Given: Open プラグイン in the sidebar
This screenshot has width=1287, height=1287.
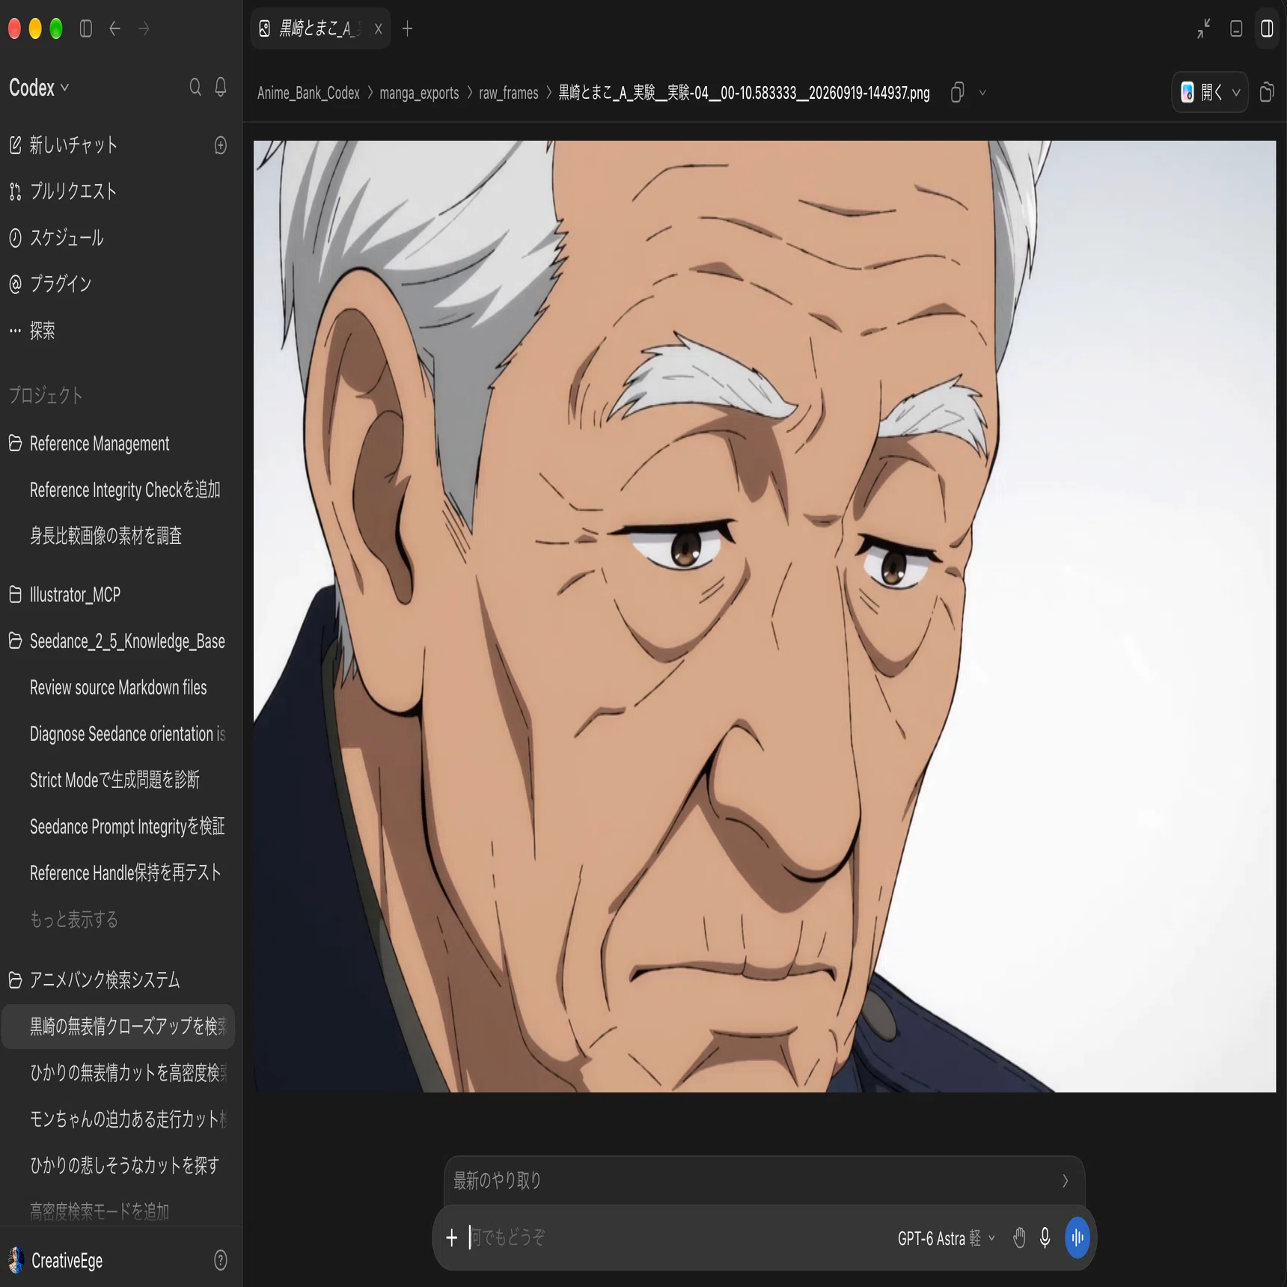Looking at the screenshot, I should pyautogui.click(x=61, y=284).
